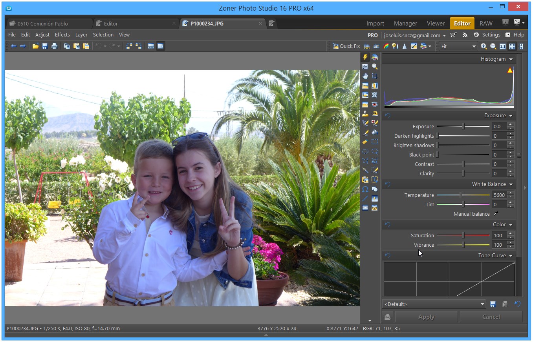Toggle the 1:1 zoom view
The image size is (533, 342).
[x=503, y=46]
